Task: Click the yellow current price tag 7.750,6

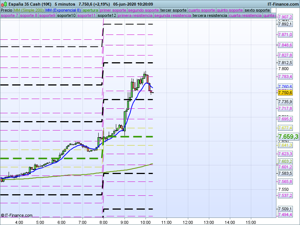Action: pos(285,93)
